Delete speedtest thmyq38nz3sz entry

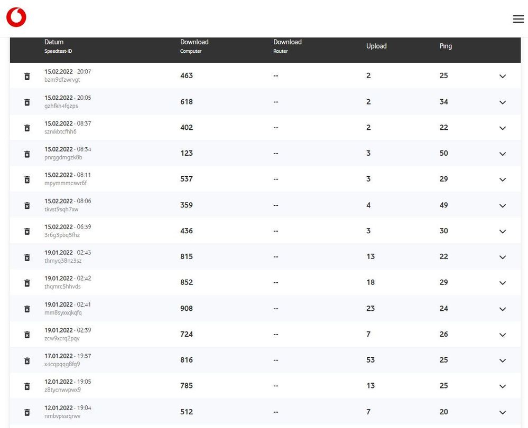point(27,257)
